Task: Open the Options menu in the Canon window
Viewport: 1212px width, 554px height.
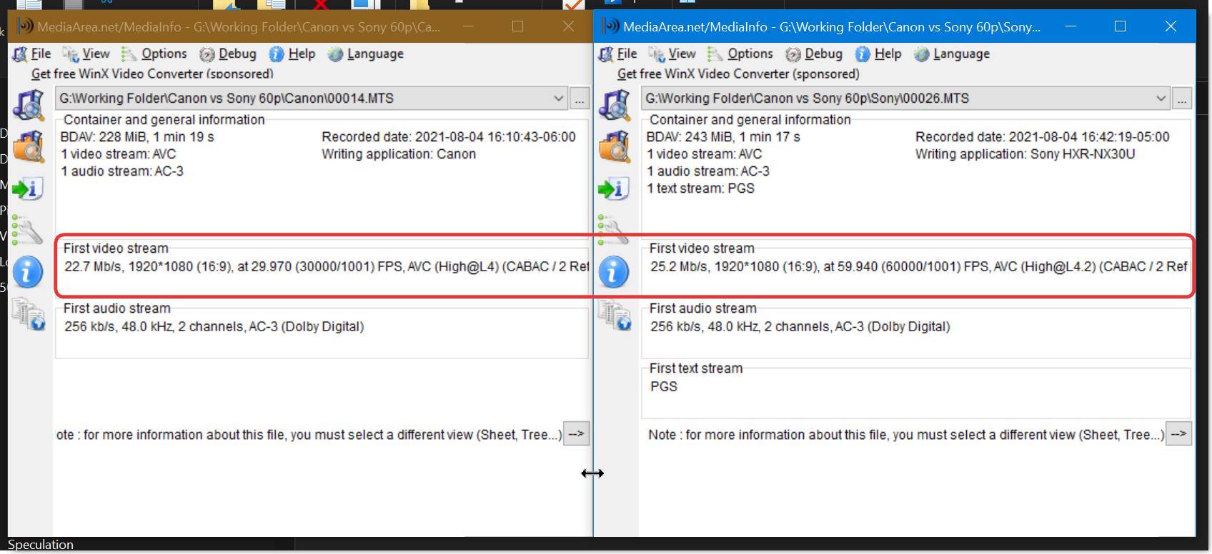Action: tap(154, 54)
